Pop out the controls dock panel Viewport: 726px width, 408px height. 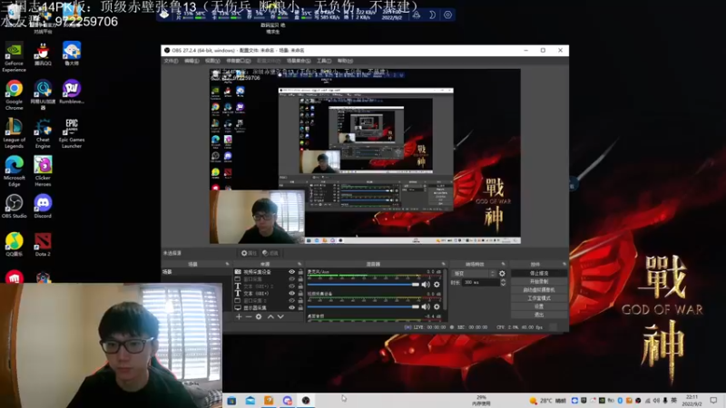click(x=564, y=264)
